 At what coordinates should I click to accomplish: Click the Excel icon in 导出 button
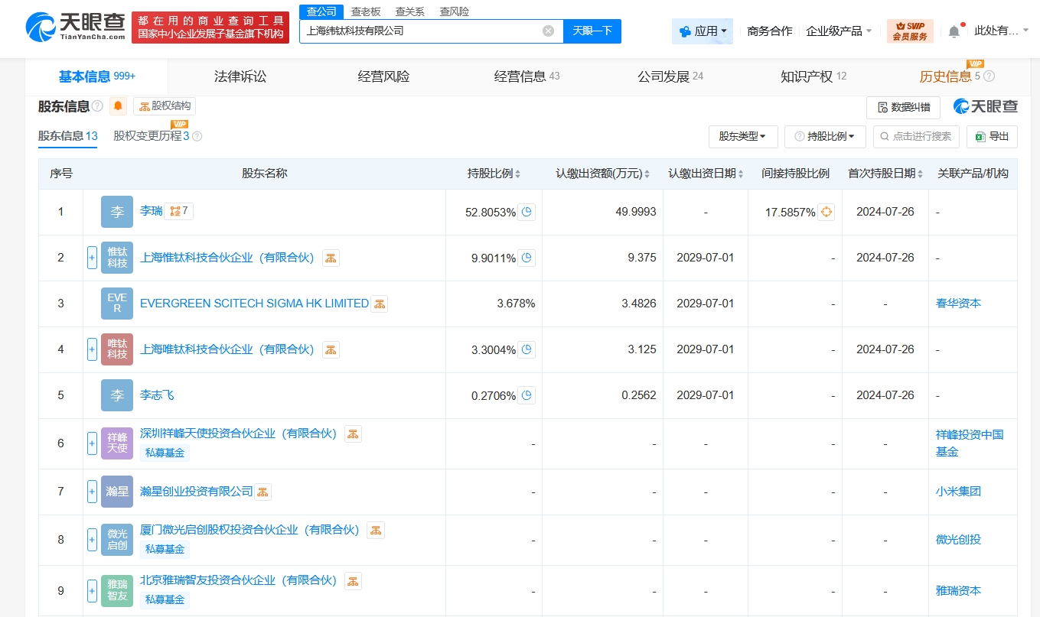pos(983,136)
